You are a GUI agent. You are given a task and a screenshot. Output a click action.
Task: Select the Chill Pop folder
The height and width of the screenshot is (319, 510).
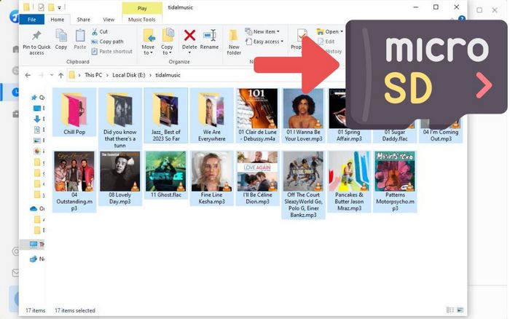pos(74,112)
